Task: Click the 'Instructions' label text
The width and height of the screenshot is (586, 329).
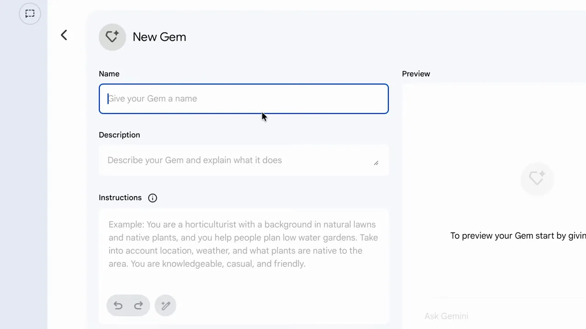Action: coord(120,198)
